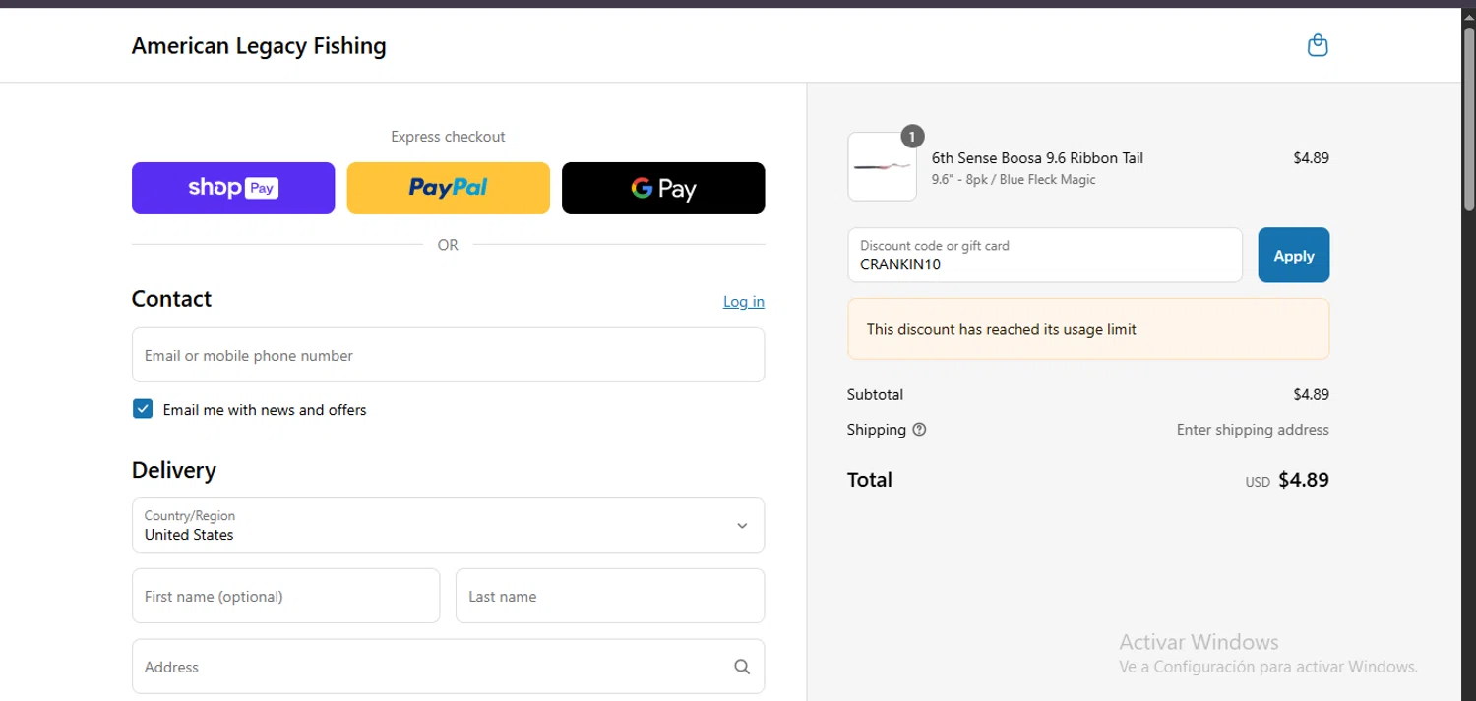Open the shopping bag cart icon
Viewport: 1476px width, 701px height.
[x=1318, y=45]
